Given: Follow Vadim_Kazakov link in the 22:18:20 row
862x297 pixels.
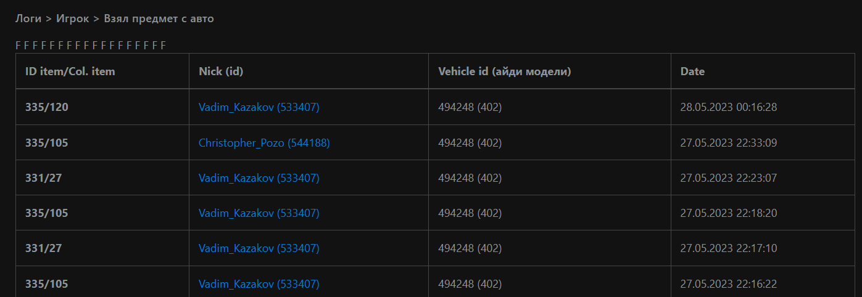Looking at the screenshot, I should [259, 213].
